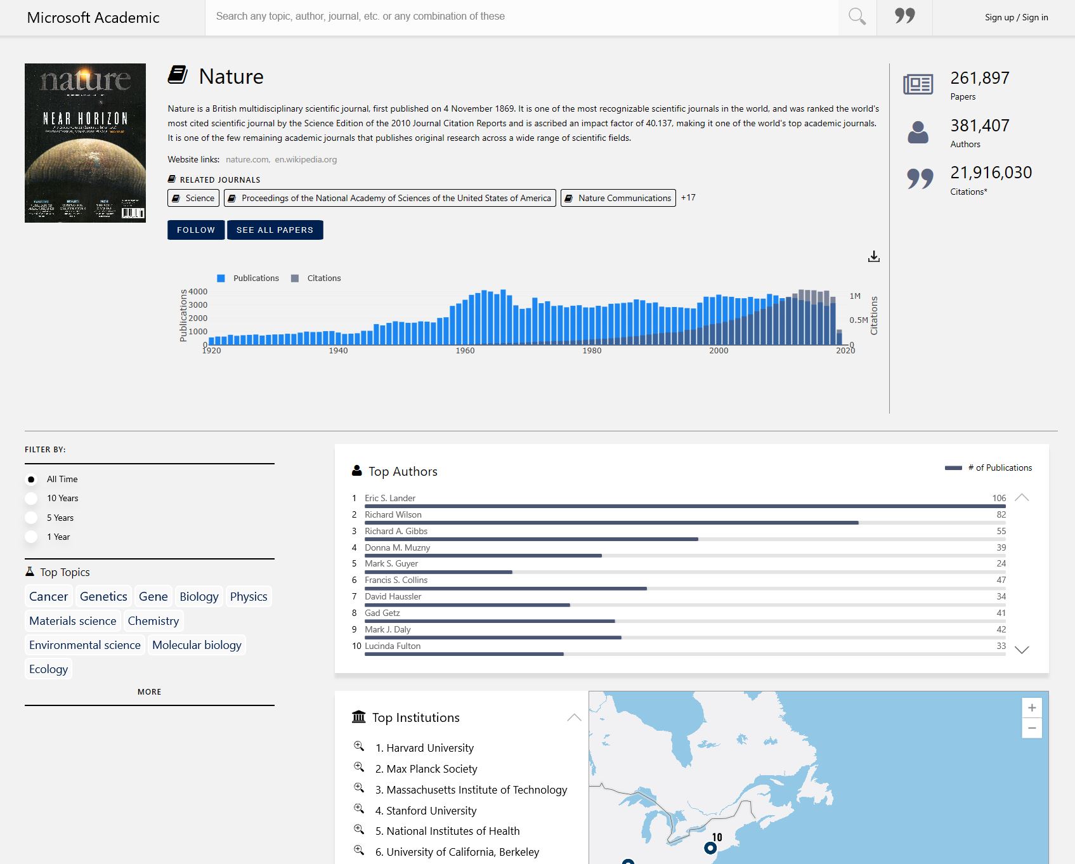Click the magnifier icon next to Harvard University

coord(359,746)
